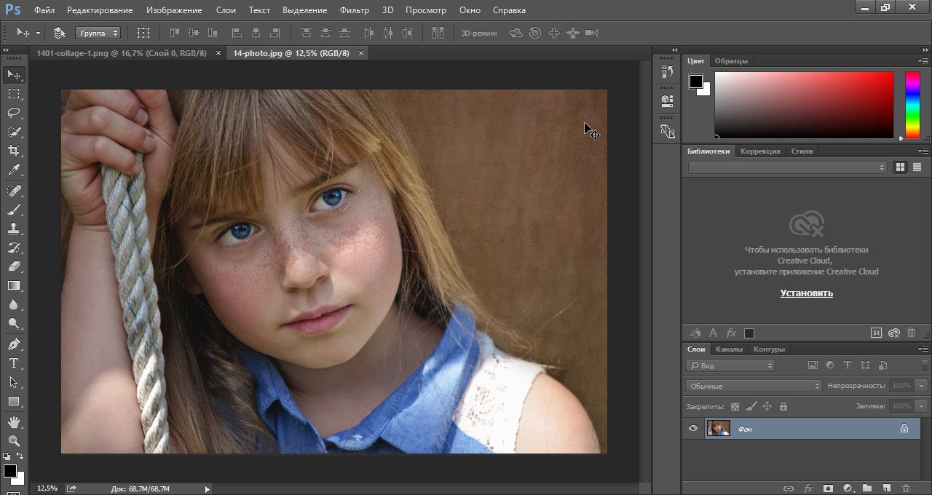Select the Hand tool

click(x=14, y=421)
